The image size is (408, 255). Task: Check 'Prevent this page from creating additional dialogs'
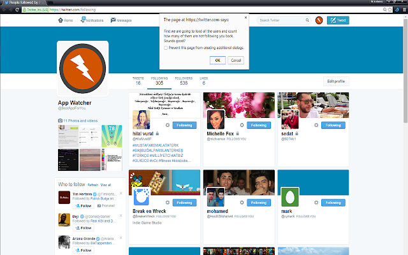click(x=166, y=48)
